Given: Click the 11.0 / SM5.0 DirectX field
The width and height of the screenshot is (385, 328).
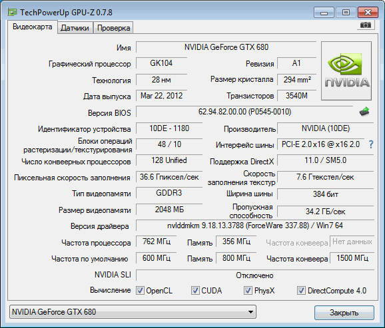Looking at the screenshot, I should [326, 160].
